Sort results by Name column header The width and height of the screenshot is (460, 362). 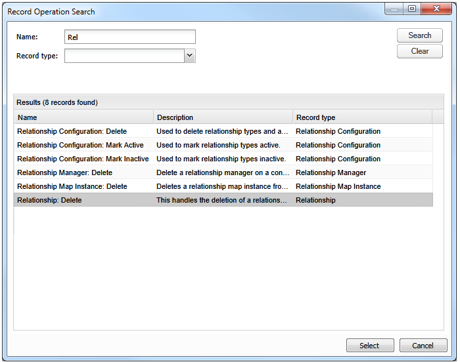point(83,117)
